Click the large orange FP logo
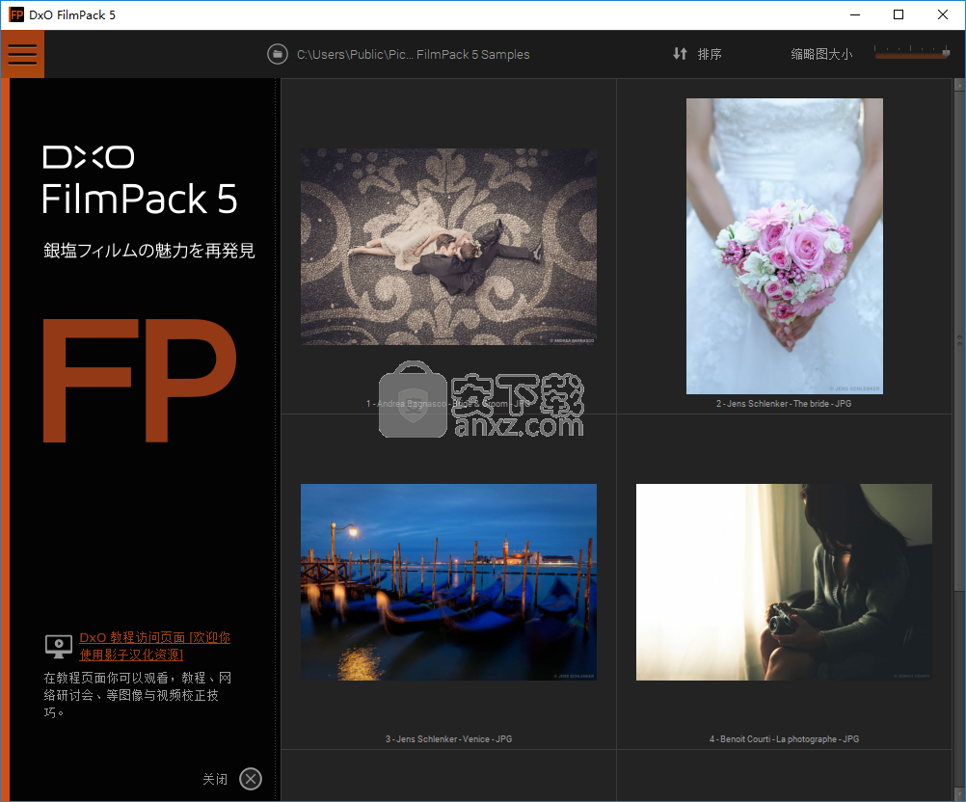The image size is (966, 802). [x=141, y=381]
